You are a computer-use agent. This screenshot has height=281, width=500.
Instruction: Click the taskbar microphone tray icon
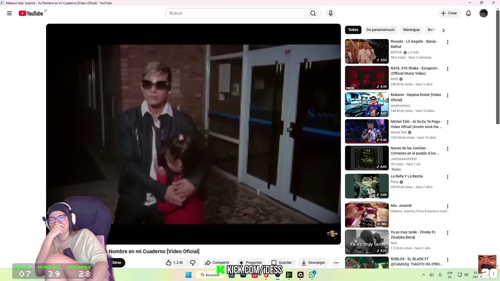coord(440,275)
